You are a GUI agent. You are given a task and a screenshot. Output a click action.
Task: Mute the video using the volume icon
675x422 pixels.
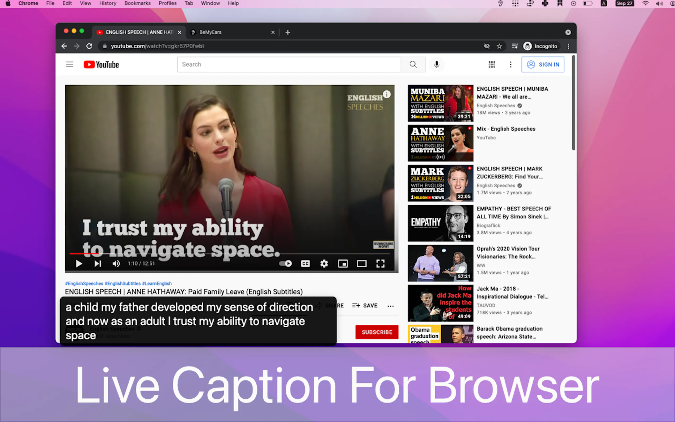(116, 263)
